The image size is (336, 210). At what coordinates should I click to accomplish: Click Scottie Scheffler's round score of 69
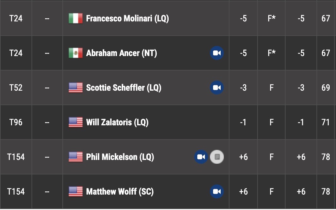pos(326,88)
